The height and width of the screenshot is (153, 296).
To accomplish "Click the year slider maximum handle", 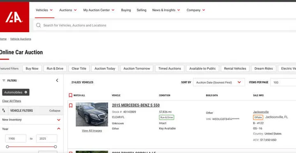I will [55, 146].
